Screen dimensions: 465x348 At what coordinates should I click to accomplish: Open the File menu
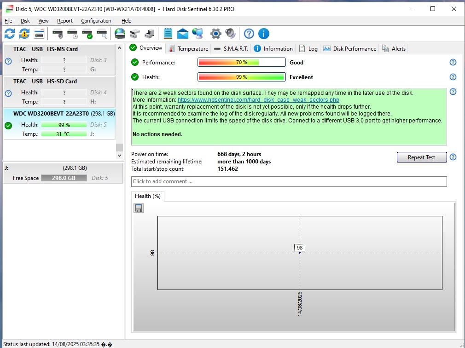point(8,21)
